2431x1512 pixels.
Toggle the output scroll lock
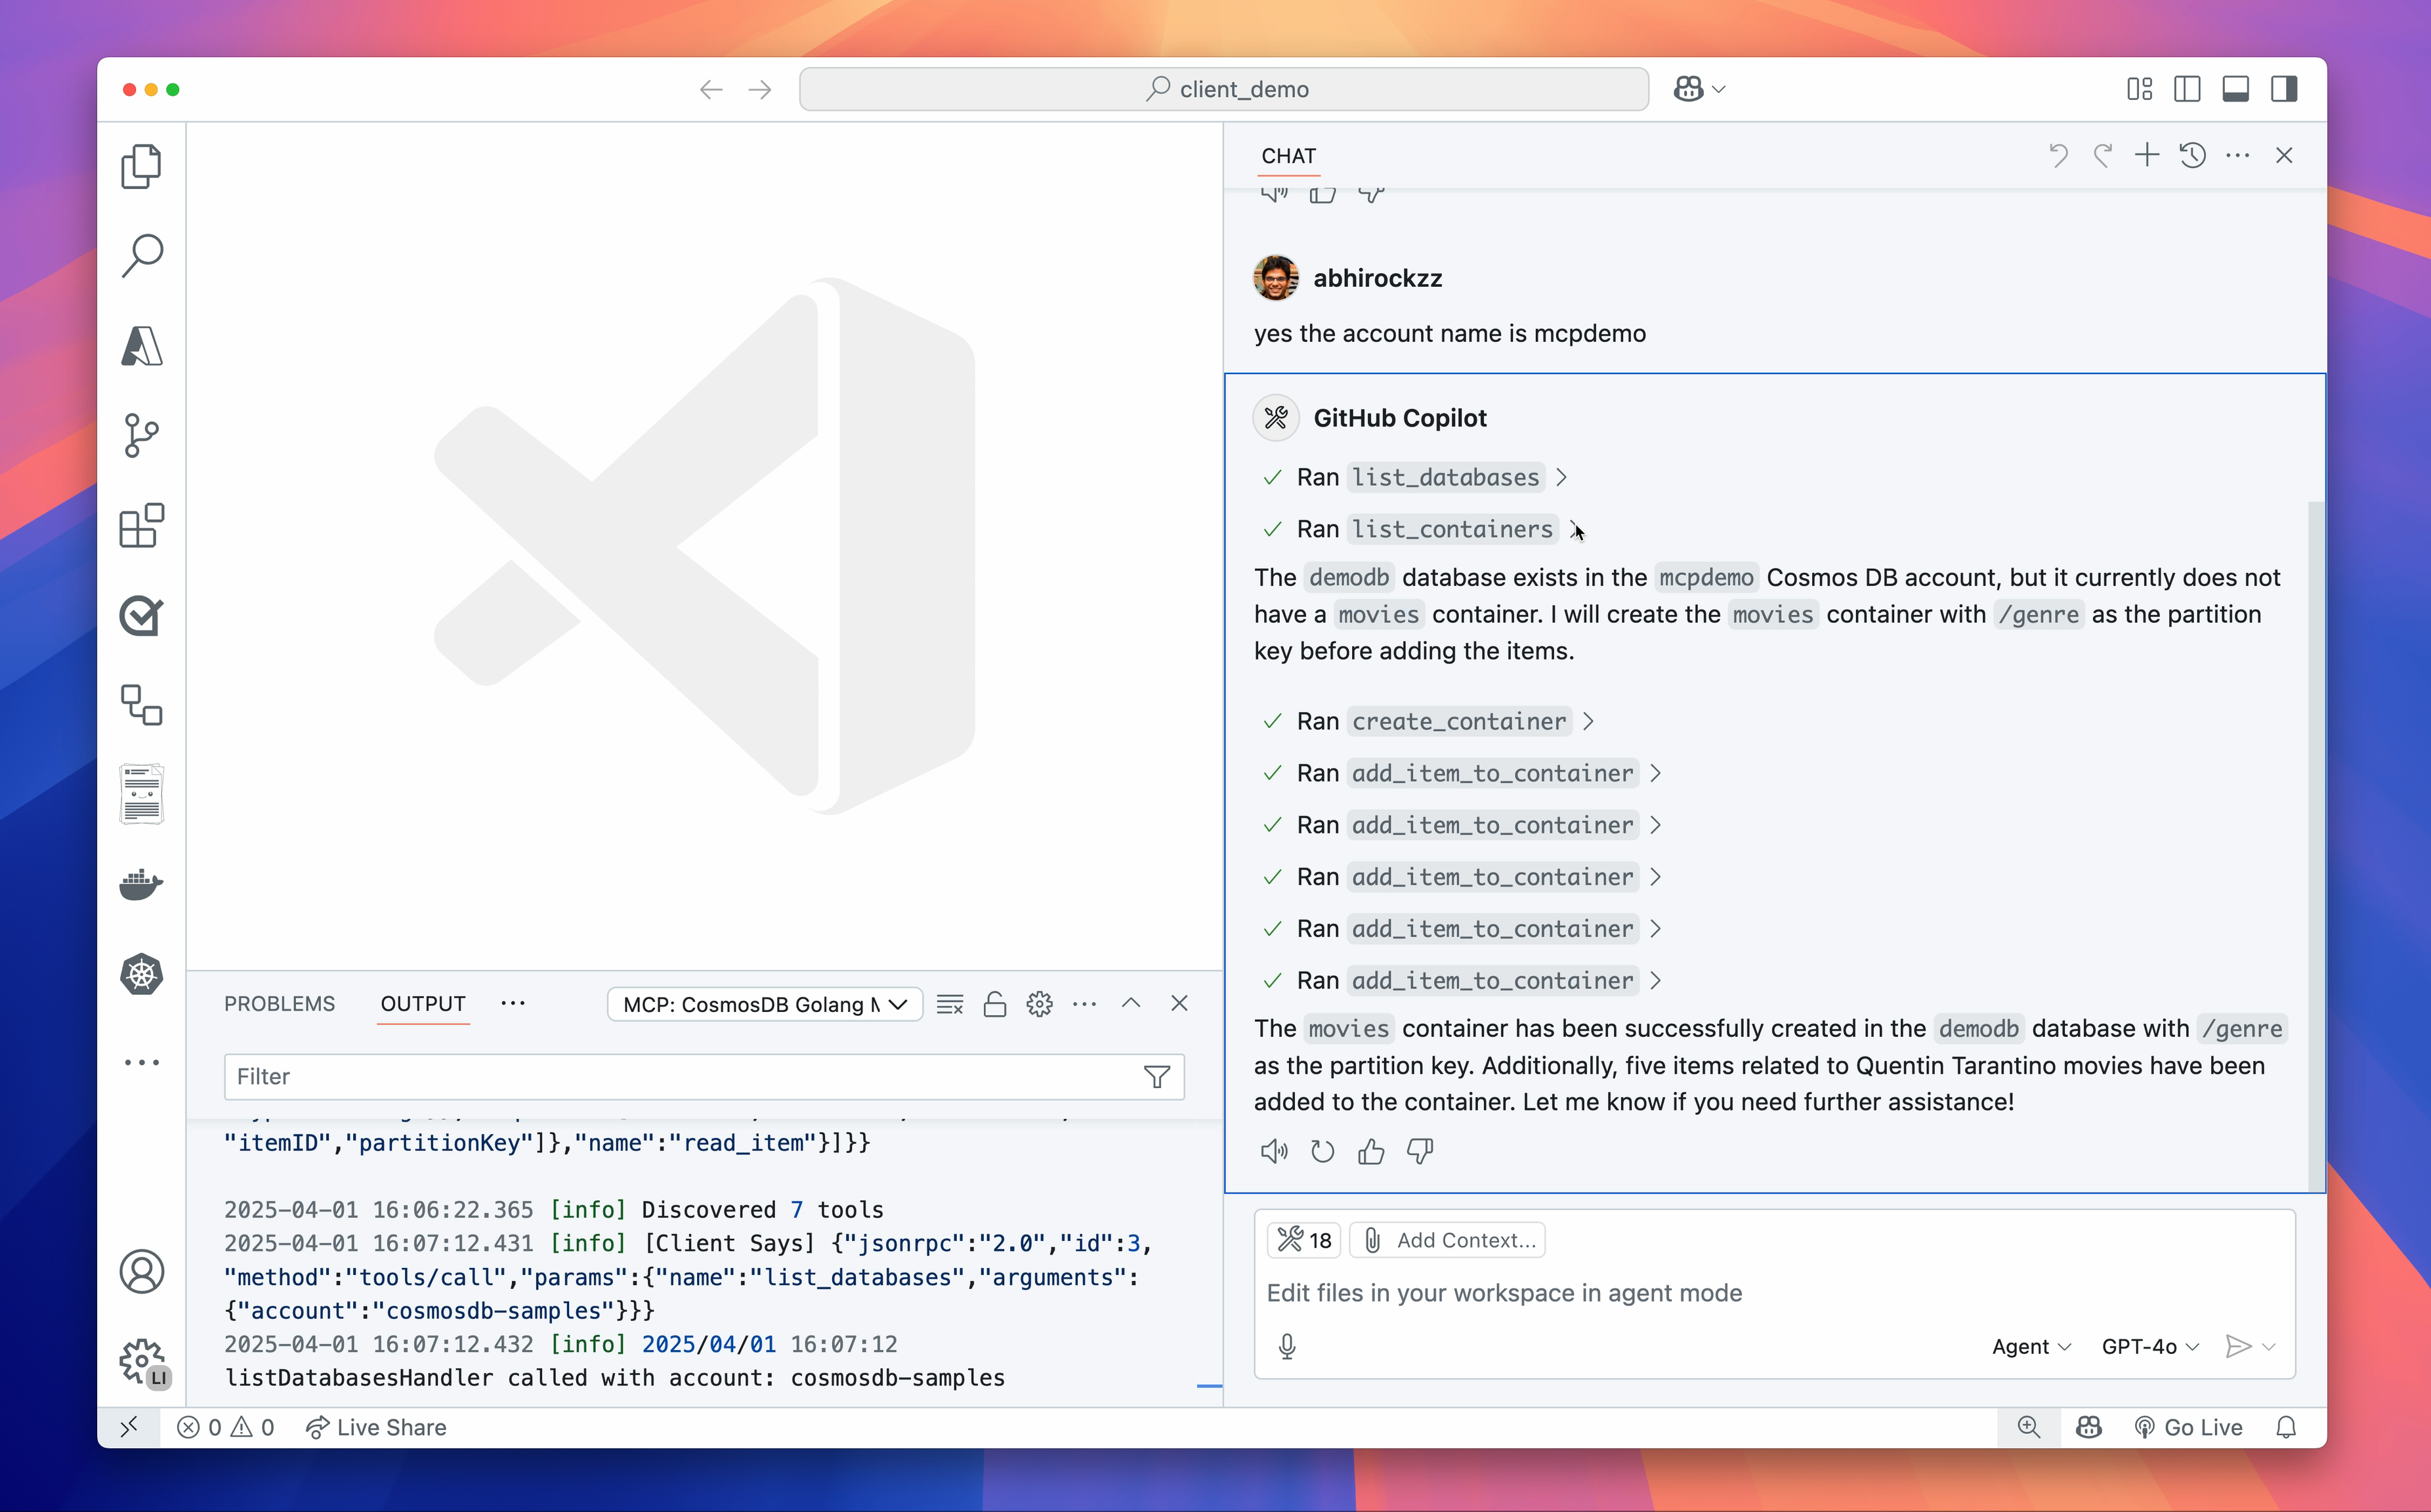point(994,1004)
